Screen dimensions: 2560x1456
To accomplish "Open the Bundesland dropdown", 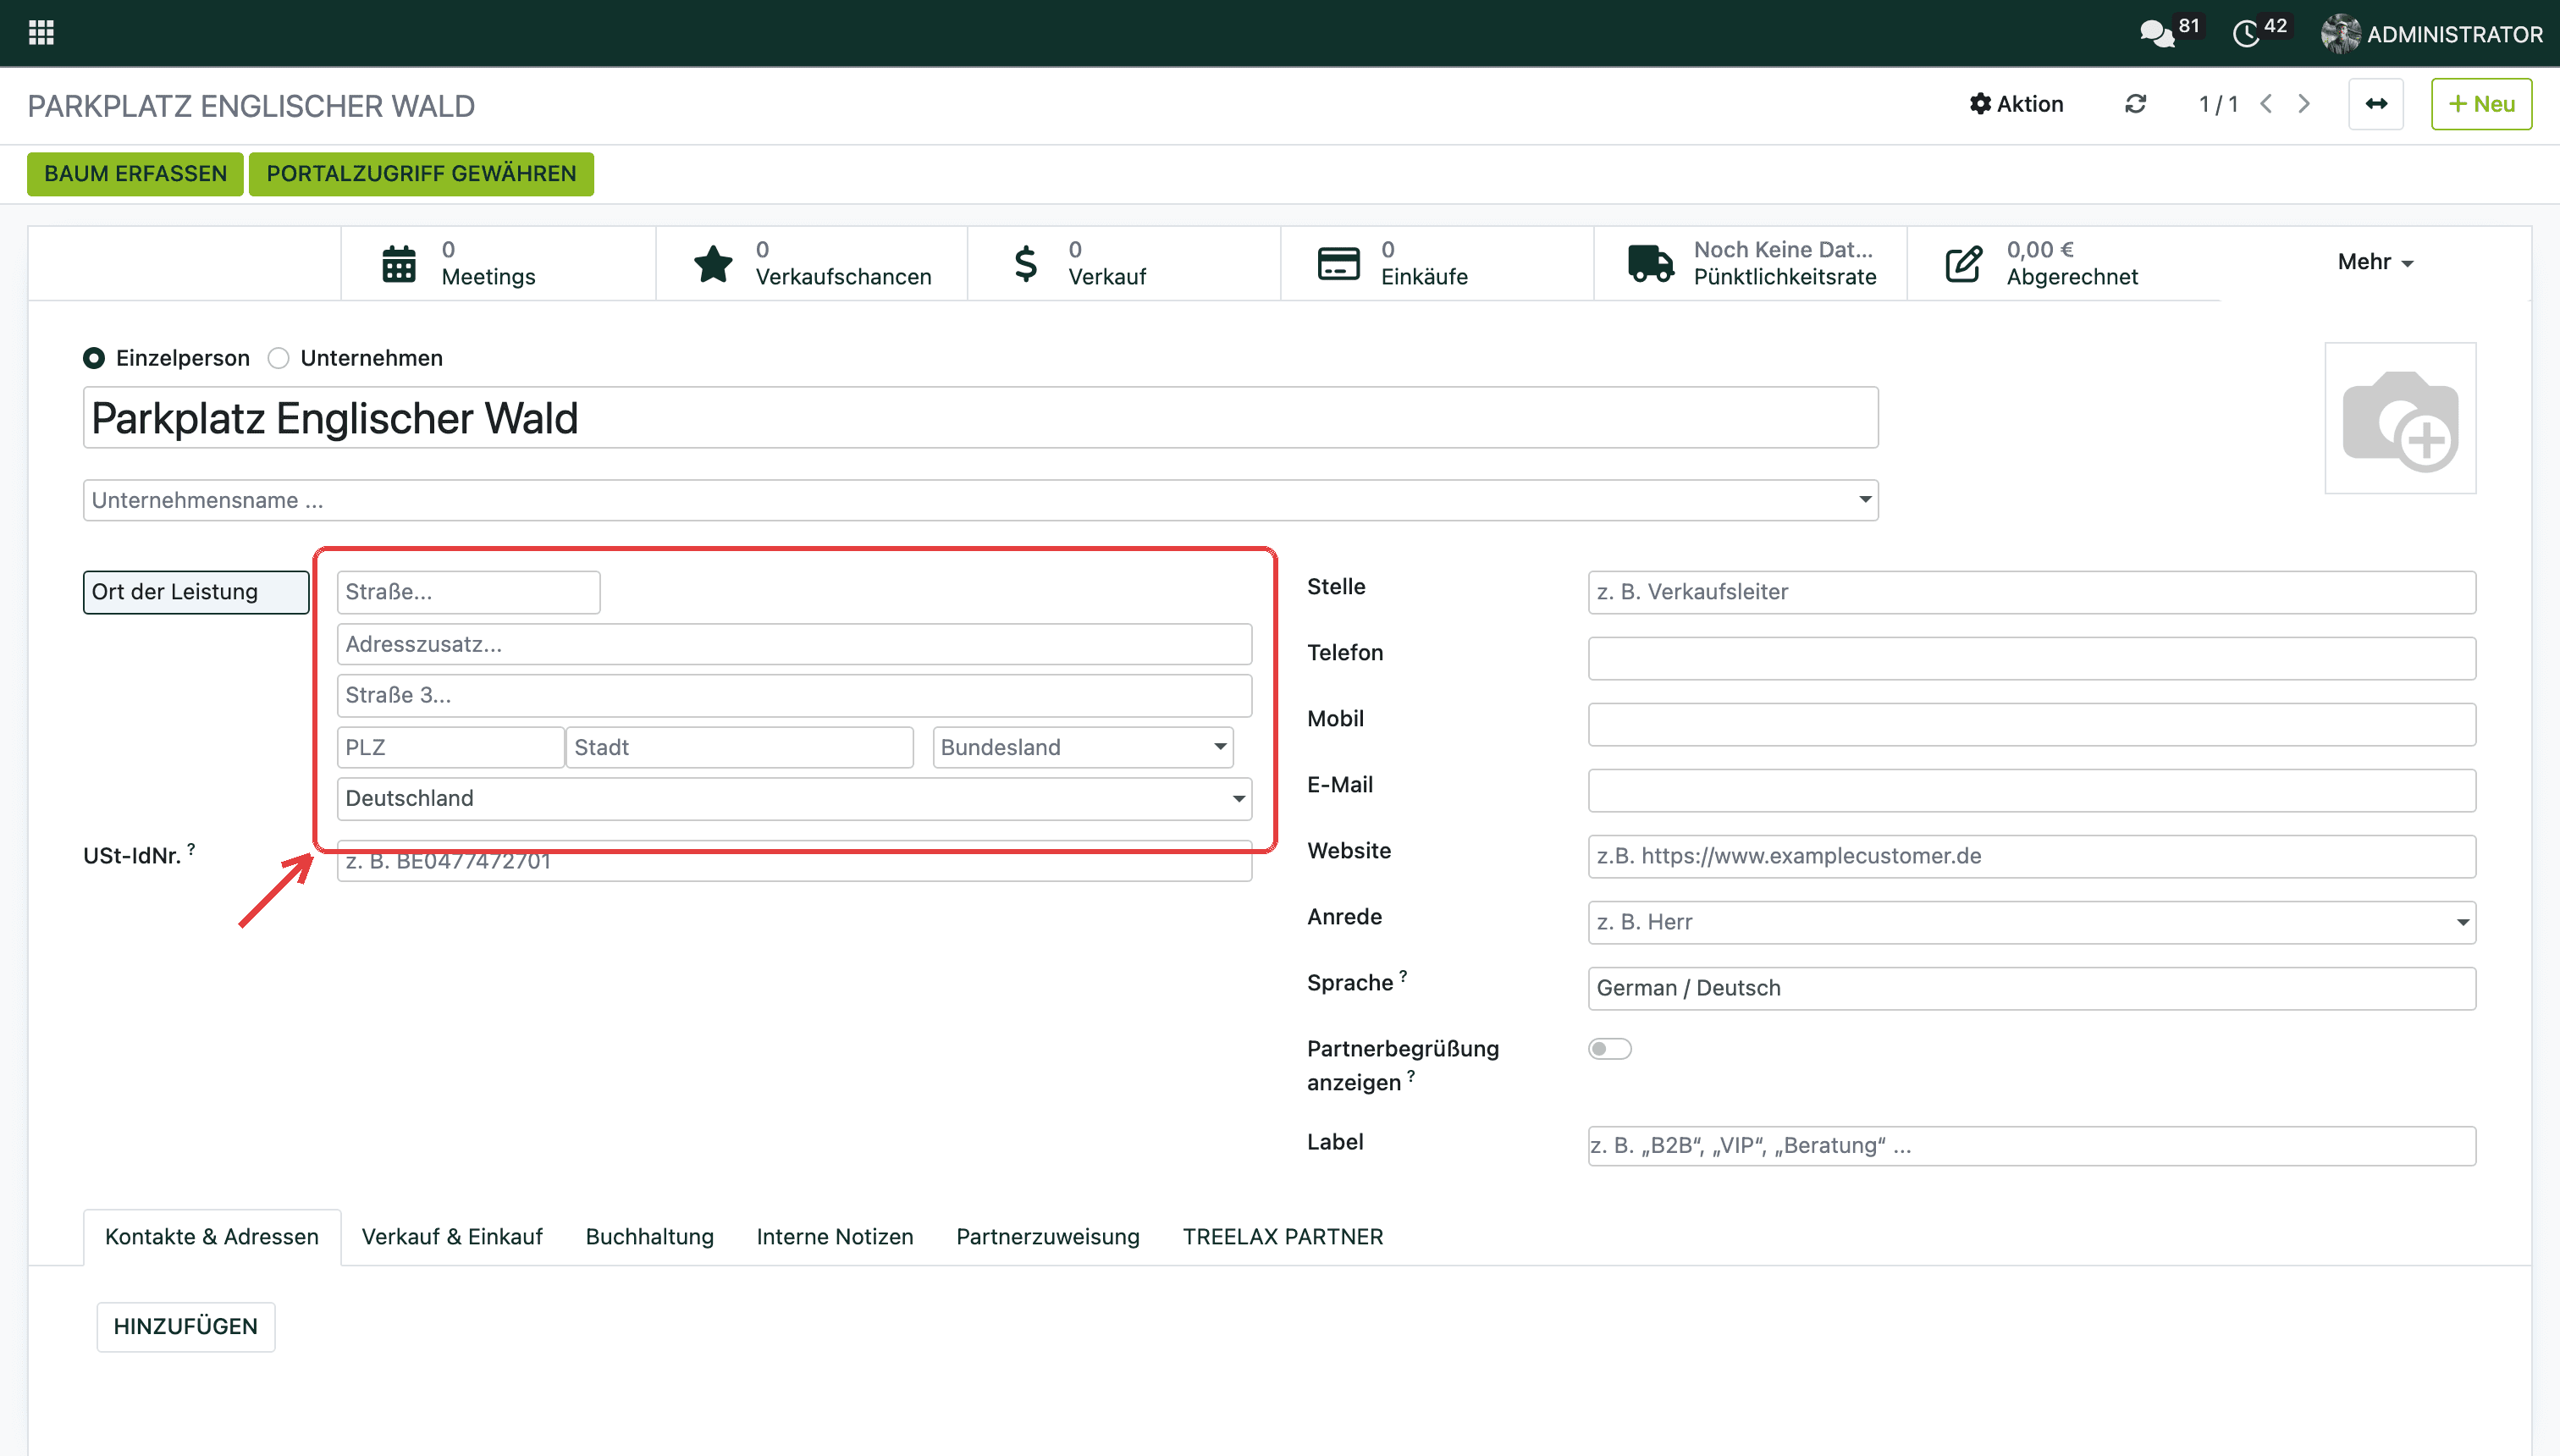I will (x=1082, y=747).
